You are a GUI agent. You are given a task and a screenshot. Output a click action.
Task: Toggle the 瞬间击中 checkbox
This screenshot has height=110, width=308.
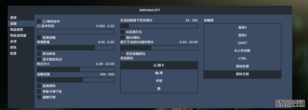click(39, 21)
